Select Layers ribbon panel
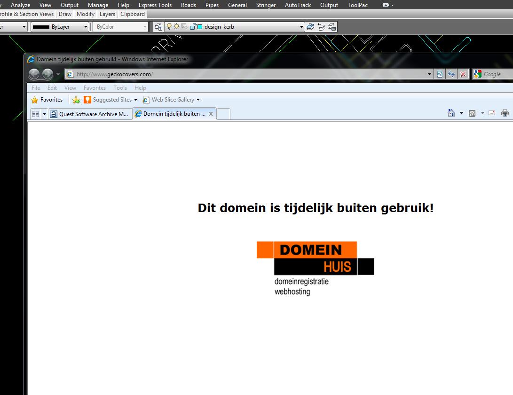 107,14
